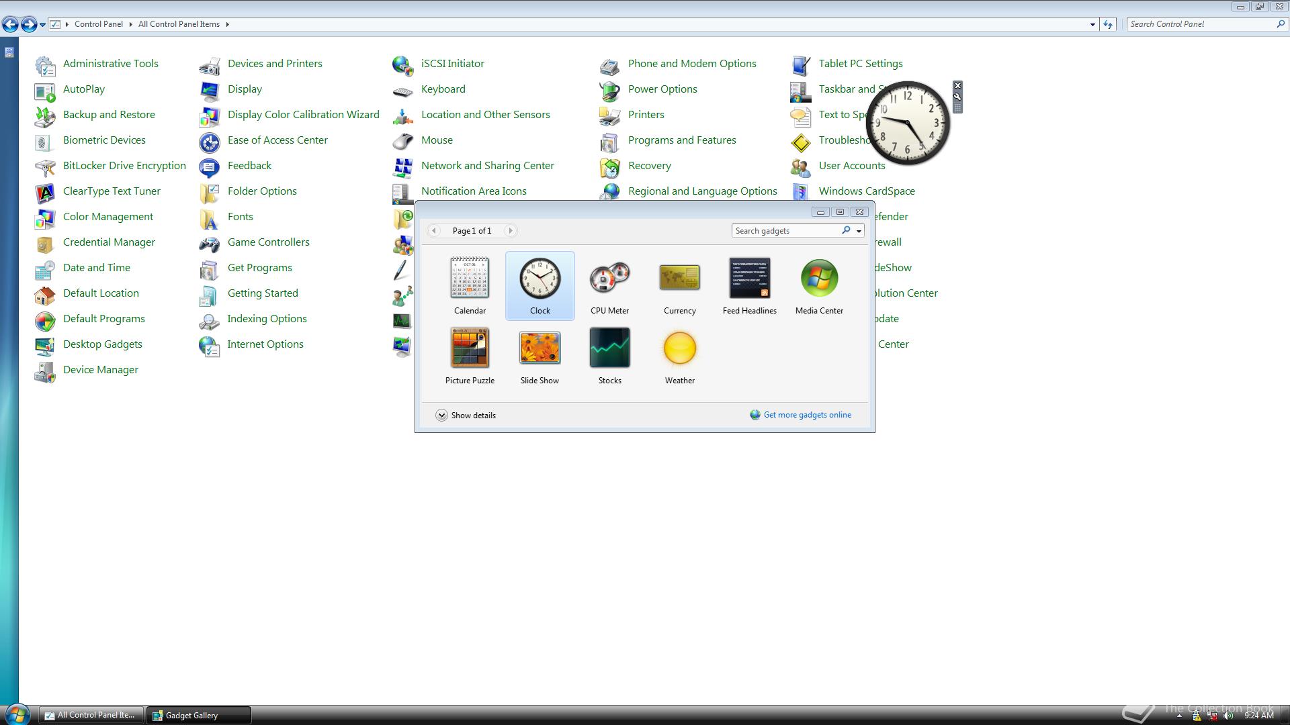Select the Slide Show gadget
1290x725 pixels.
(x=540, y=356)
